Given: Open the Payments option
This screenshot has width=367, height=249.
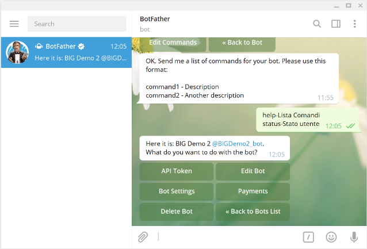Looking at the screenshot, I should (x=253, y=191).
